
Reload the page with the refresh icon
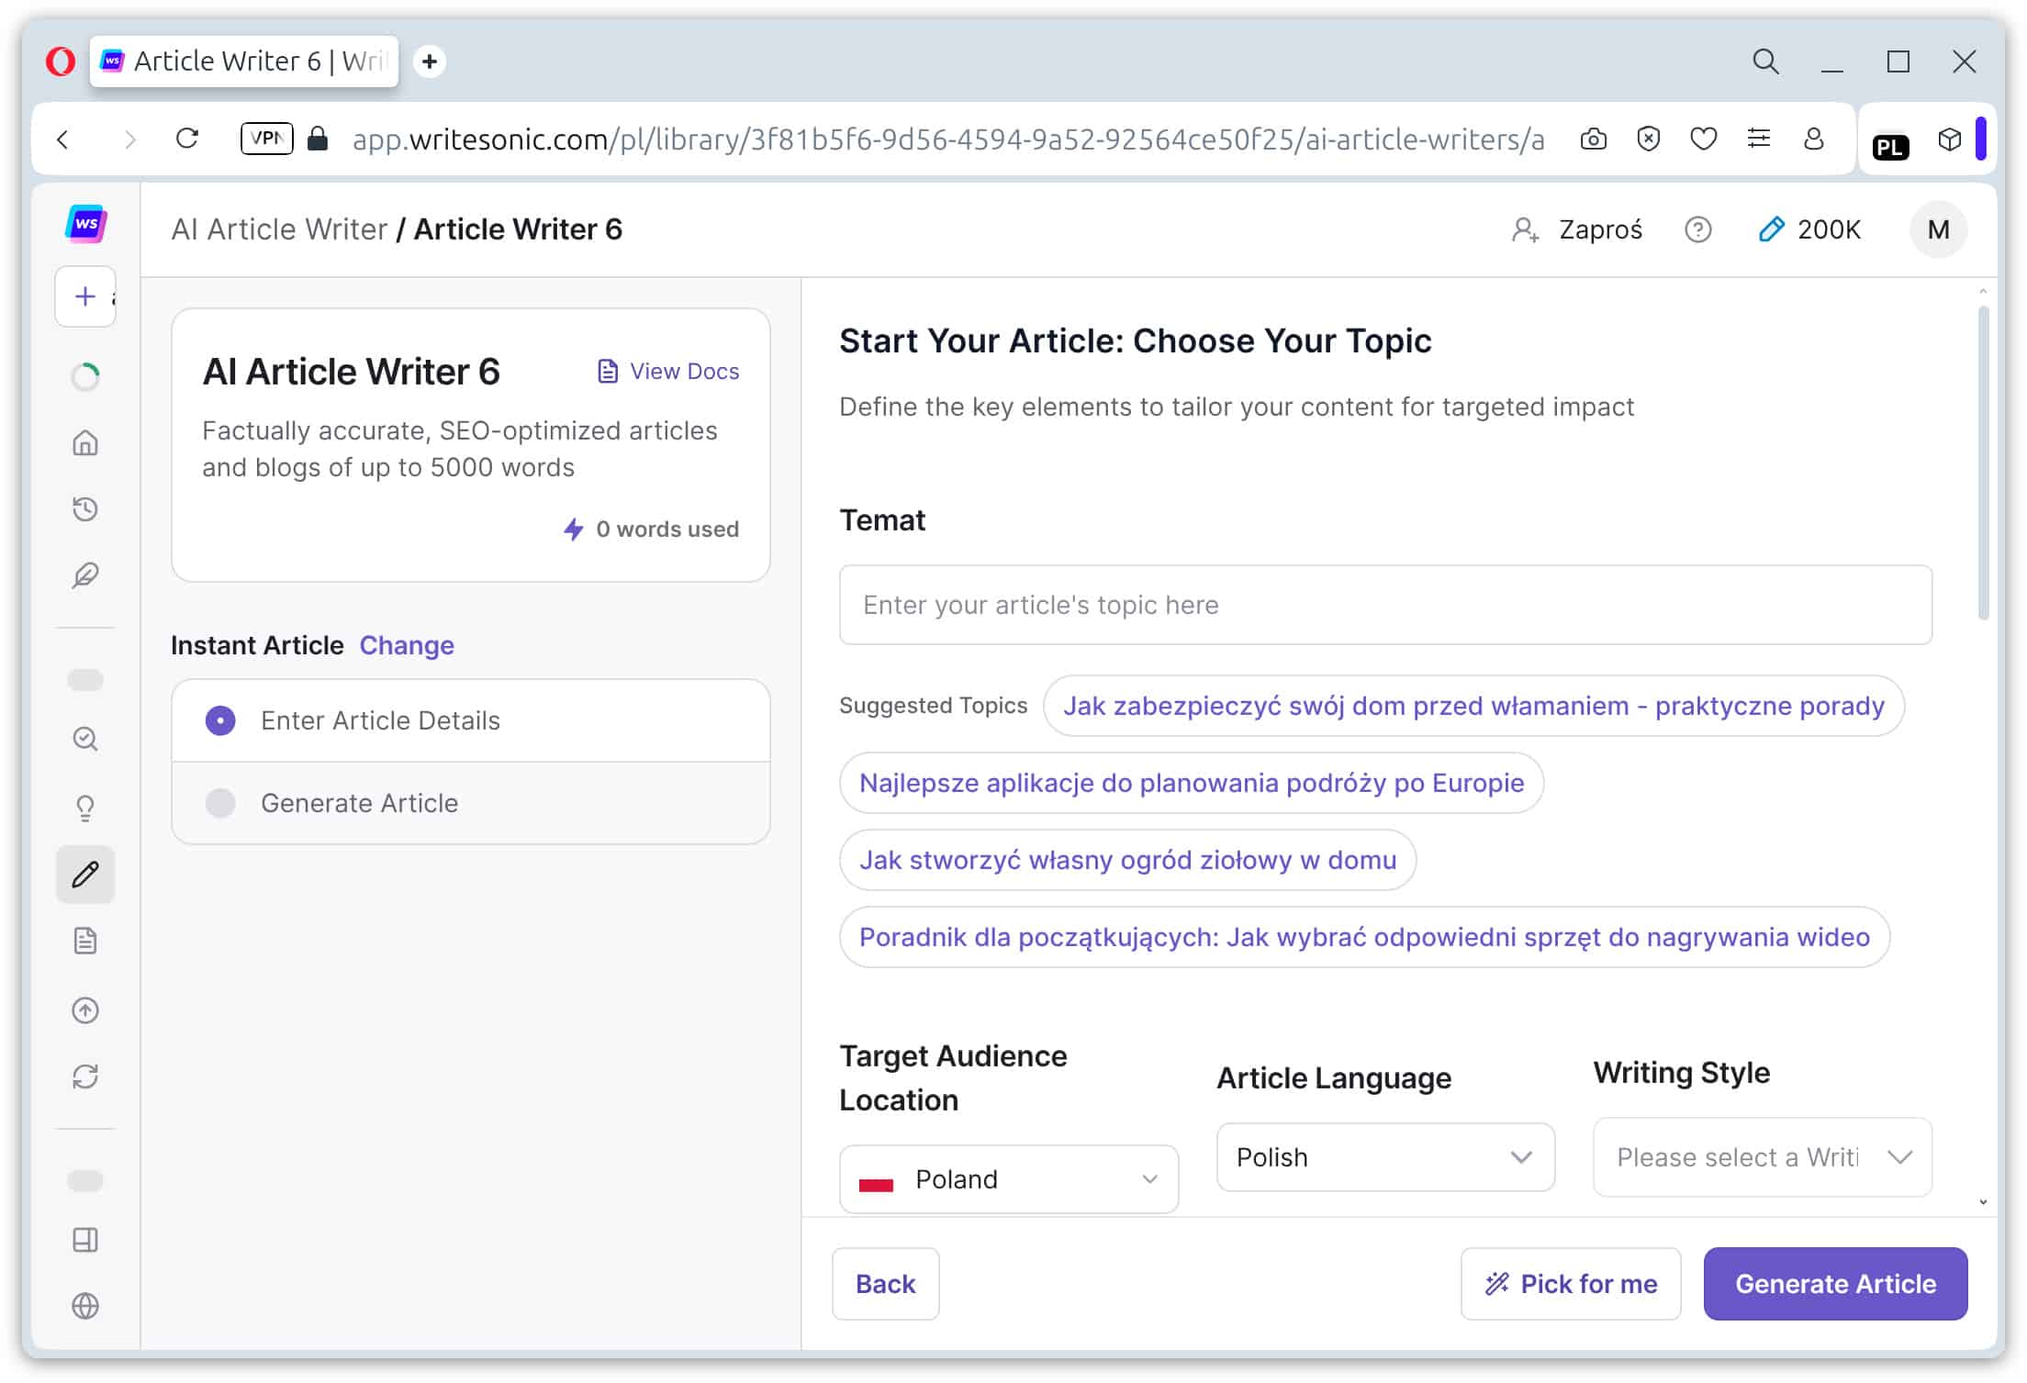pos(187,139)
